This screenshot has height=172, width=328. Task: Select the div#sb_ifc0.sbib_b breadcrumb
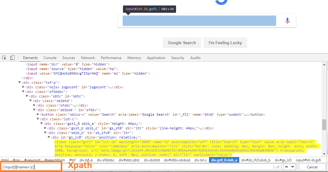tap(256, 160)
